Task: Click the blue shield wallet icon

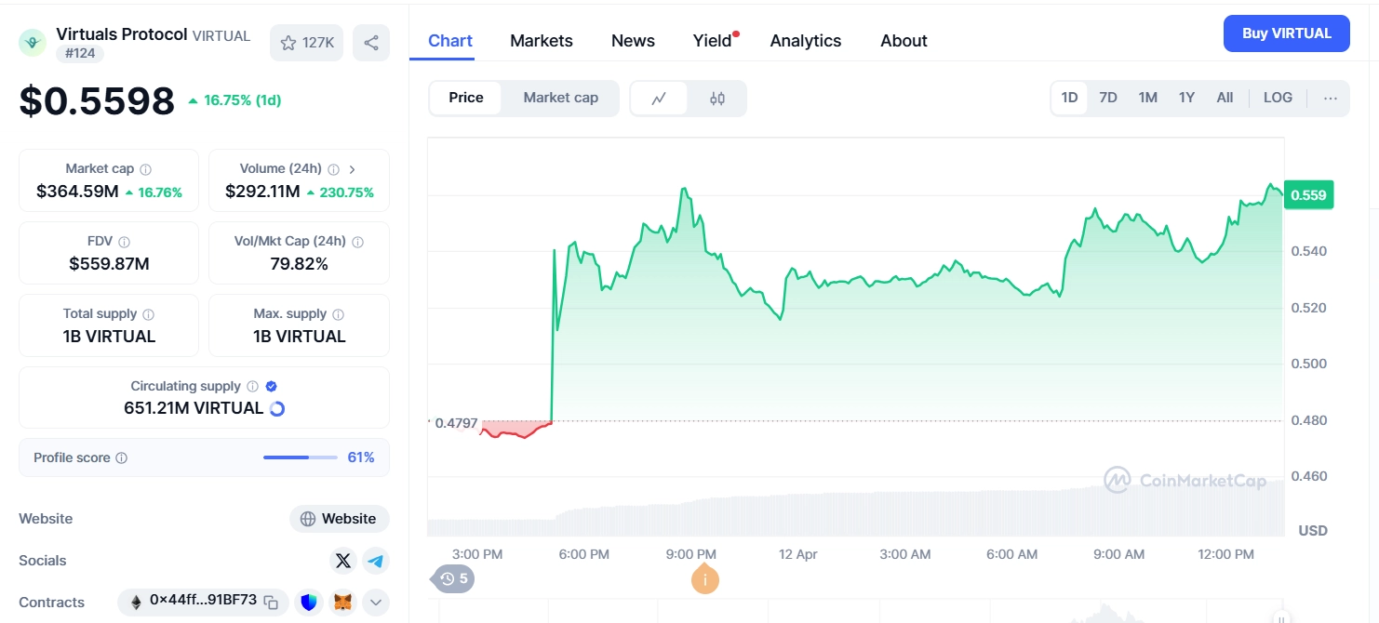Action: point(308,602)
